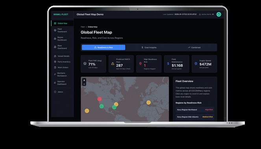Click the yellow marker in the Pacific

(87, 111)
